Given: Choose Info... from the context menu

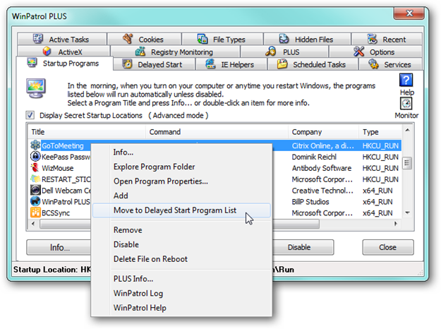Looking at the screenshot, I should pyautogui.click(x=181, y=152).
